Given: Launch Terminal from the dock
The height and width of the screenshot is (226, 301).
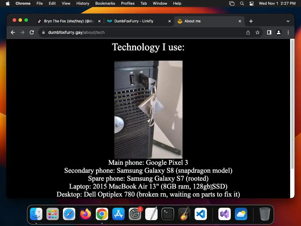Looking at the screenshot, I should [168, 214].
